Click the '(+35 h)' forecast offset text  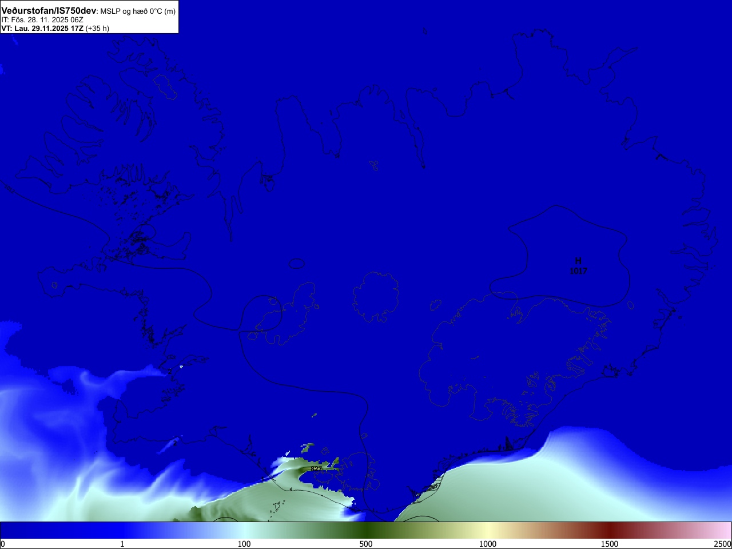(x=97, y=28)
